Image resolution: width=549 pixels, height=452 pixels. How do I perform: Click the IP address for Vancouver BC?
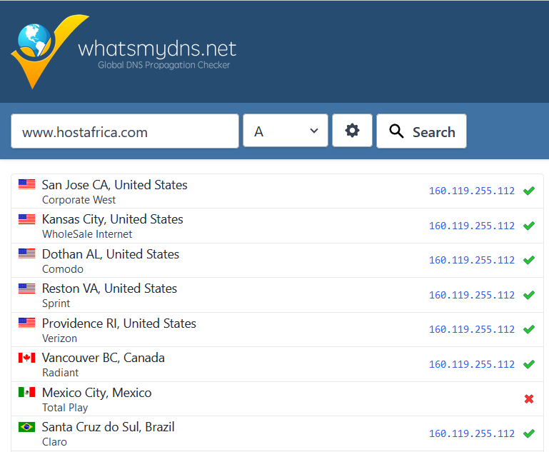471,364
